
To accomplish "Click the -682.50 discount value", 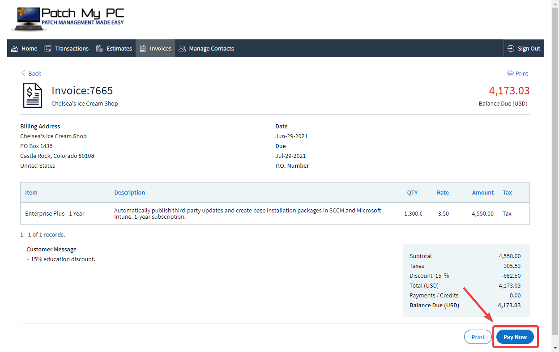I will [511, 276].
